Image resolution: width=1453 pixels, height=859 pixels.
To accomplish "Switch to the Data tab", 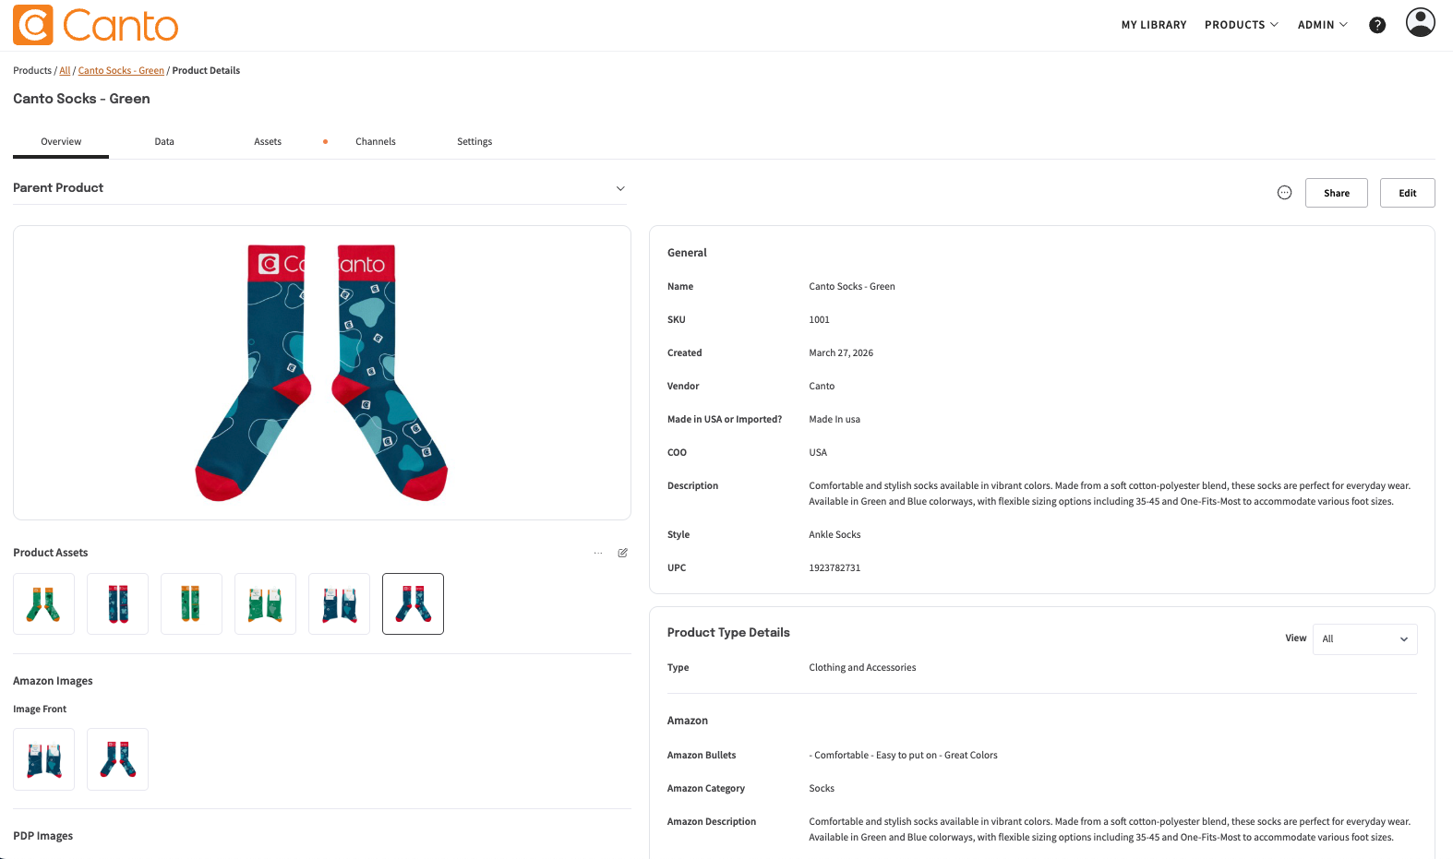I will tap(164, 141).
